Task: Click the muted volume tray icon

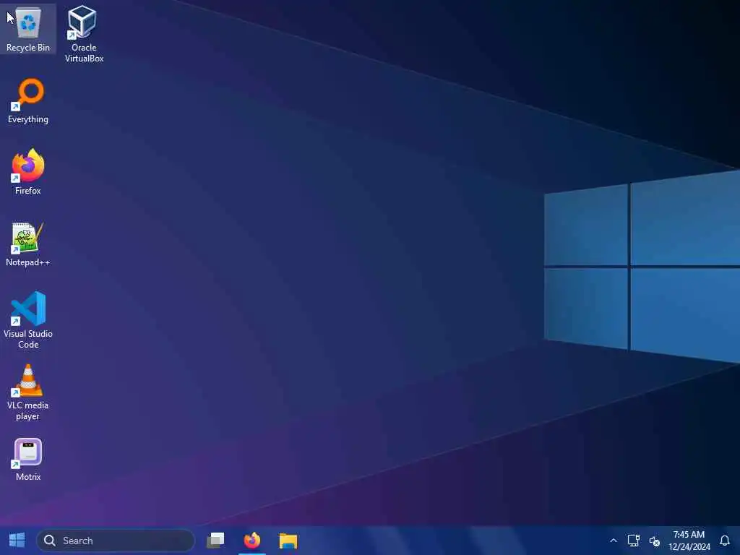Action: 654,541
